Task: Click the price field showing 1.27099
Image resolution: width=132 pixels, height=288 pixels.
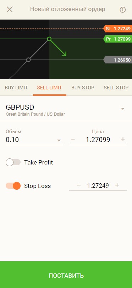Action: click(98, 140)
